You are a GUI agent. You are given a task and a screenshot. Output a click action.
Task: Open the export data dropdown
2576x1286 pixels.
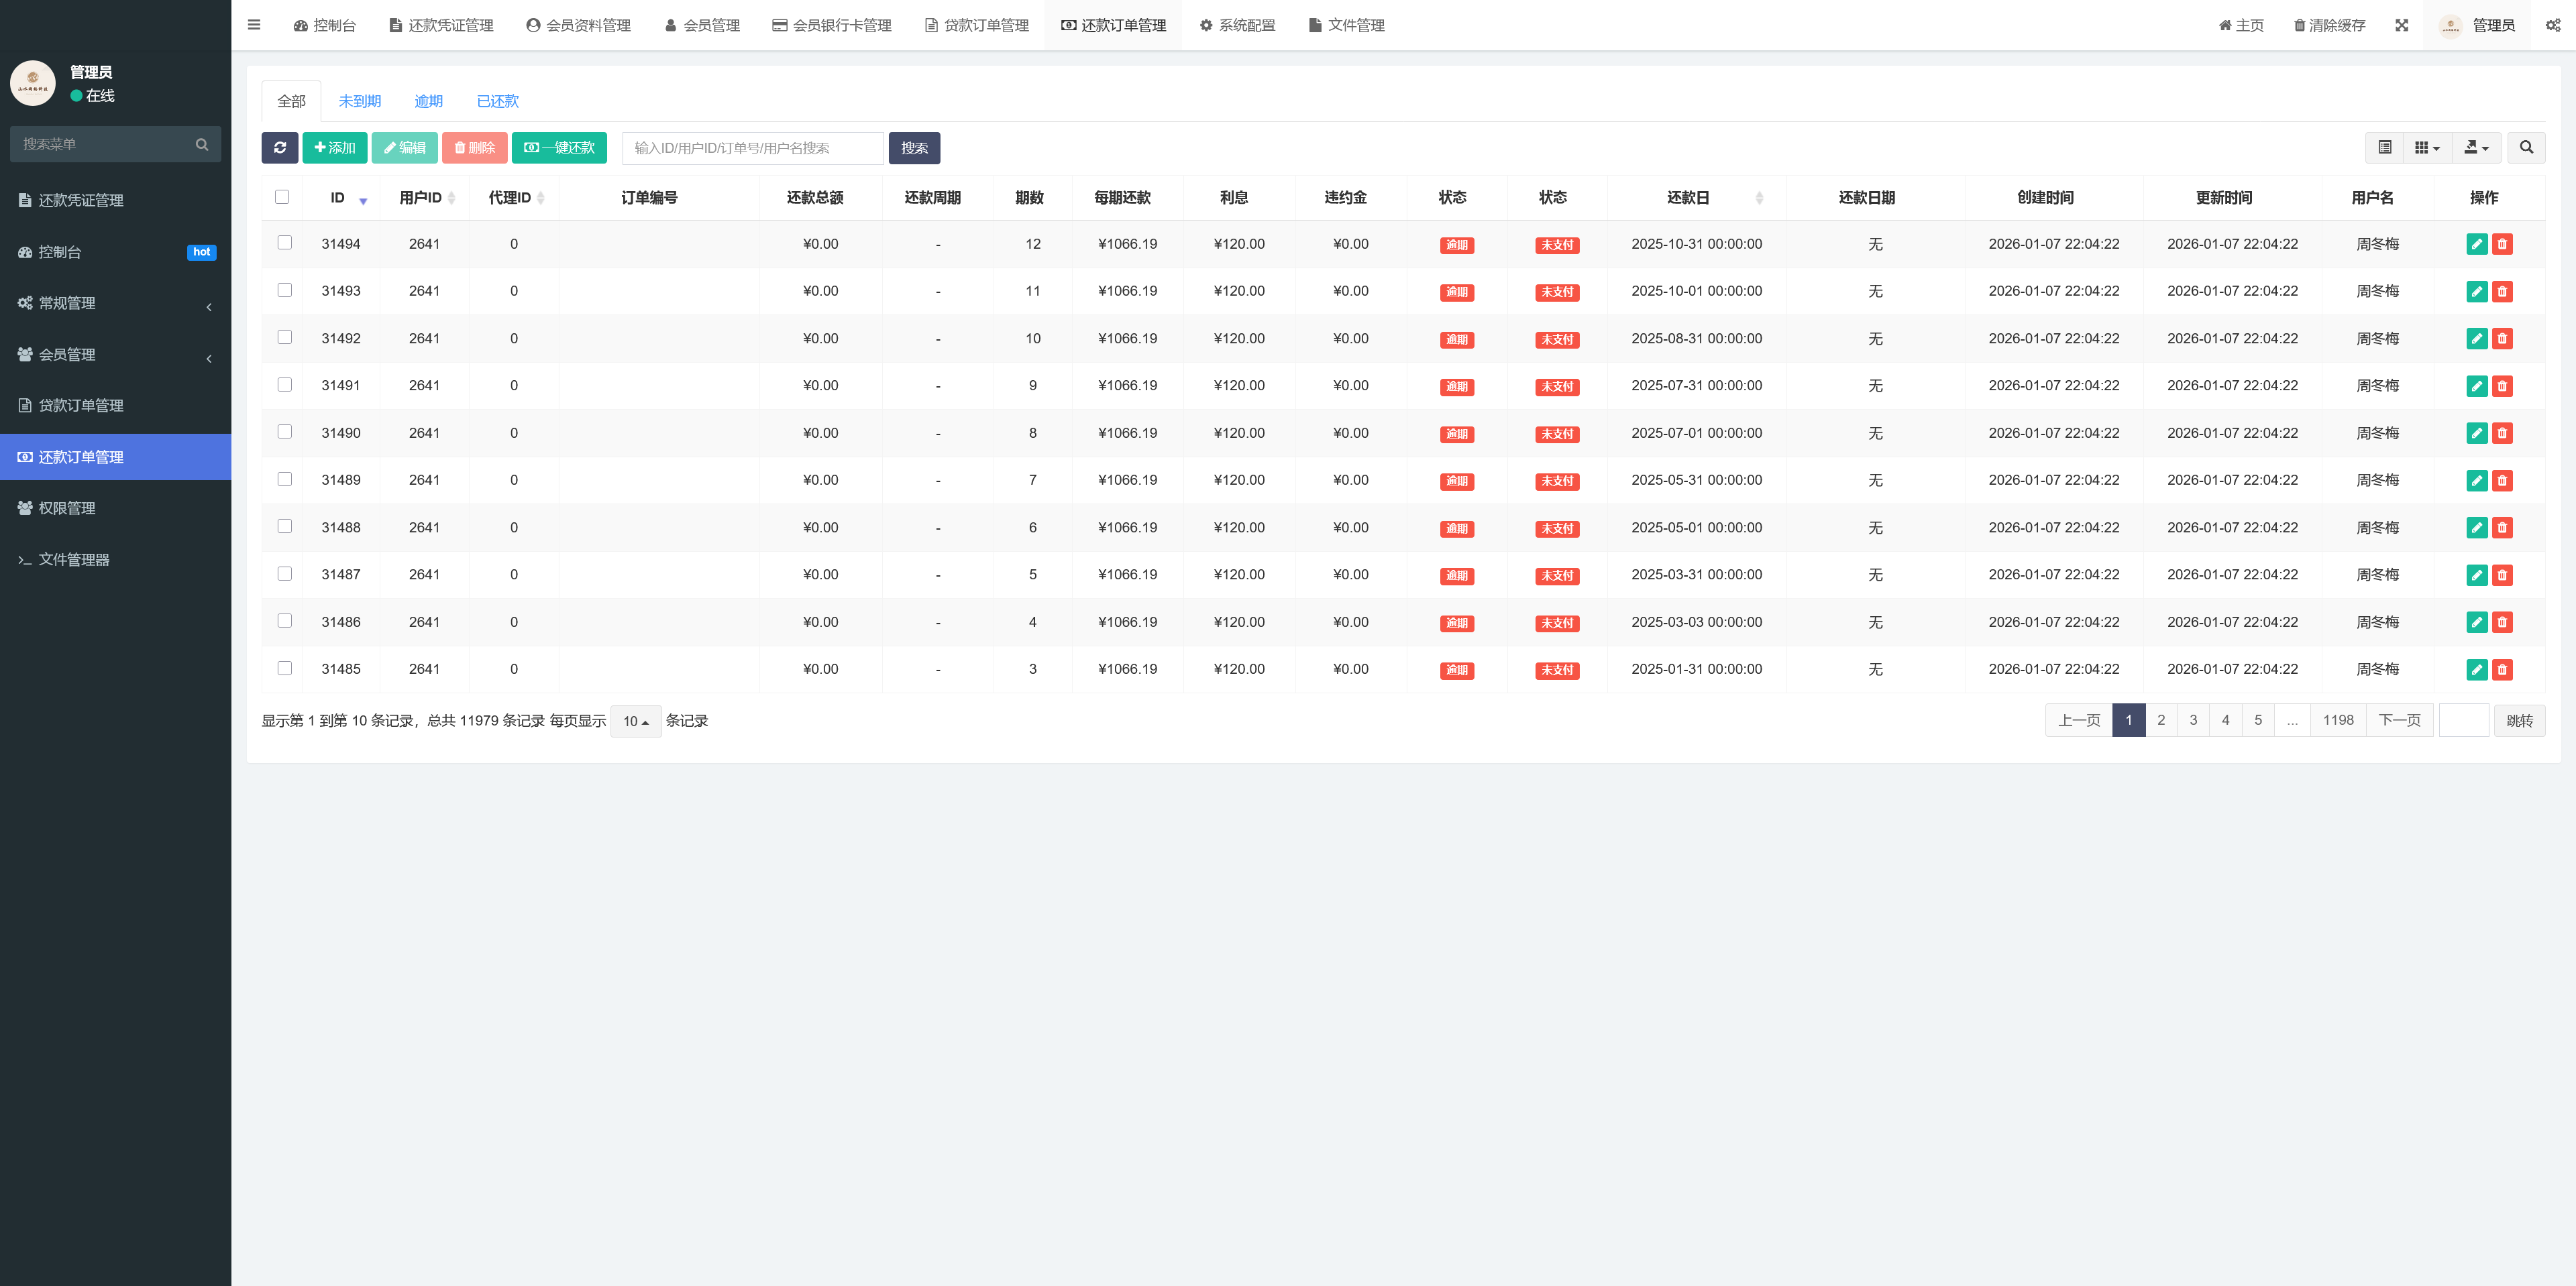click(x=2476, y=148)
